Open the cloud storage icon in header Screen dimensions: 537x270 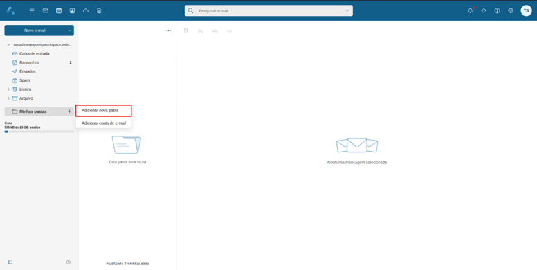pos(86,10)
